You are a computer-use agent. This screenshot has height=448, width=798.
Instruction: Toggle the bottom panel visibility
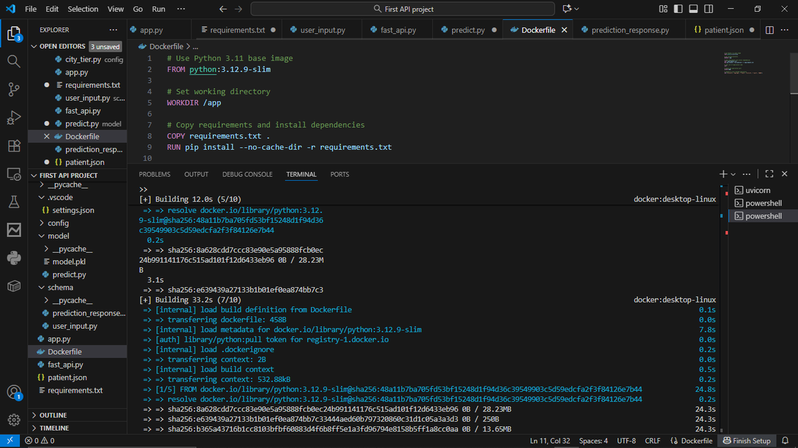tap(694, 9)
